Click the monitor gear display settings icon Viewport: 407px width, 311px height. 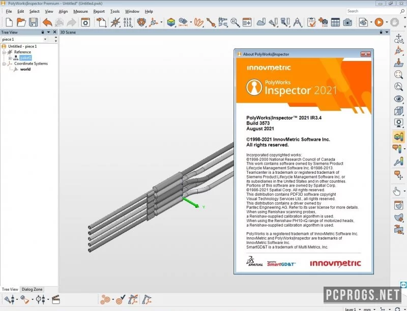[x=398, y=123]
